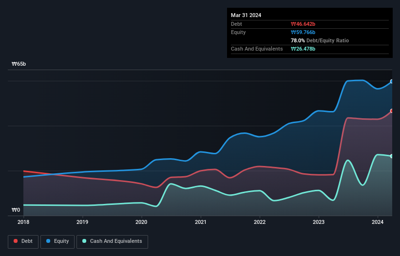400x256 pixels.
Task: Click the blue Equity legend dot
Action: click(x=48, y=241)
